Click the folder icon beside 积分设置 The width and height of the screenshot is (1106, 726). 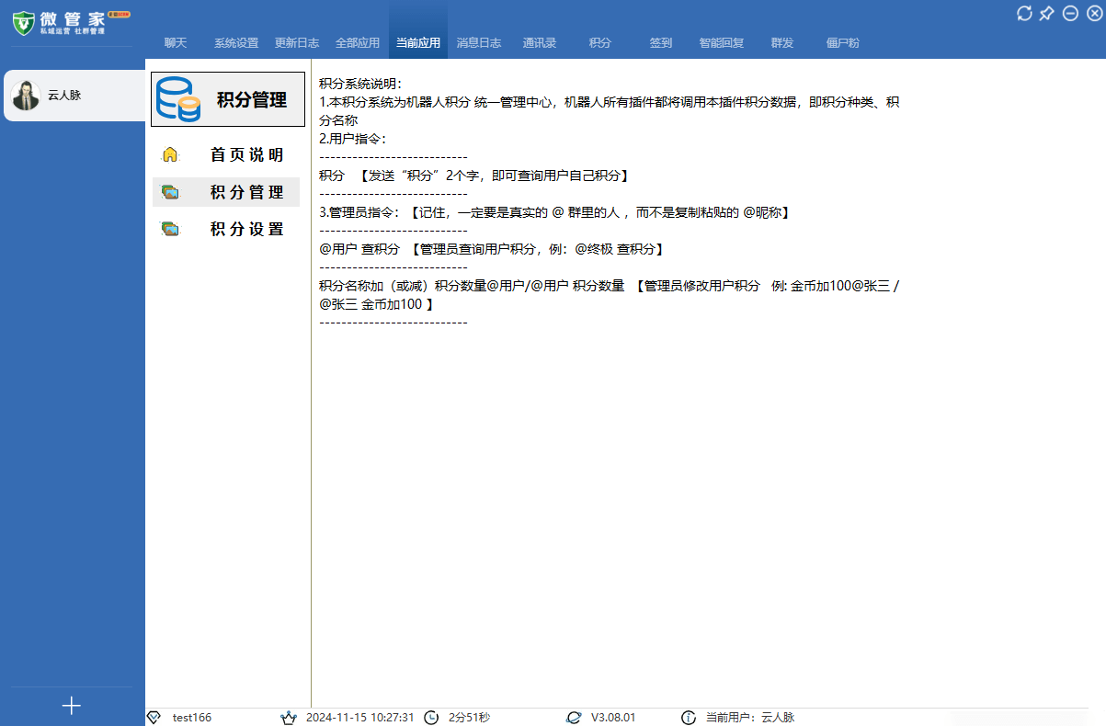click(169, 228)
